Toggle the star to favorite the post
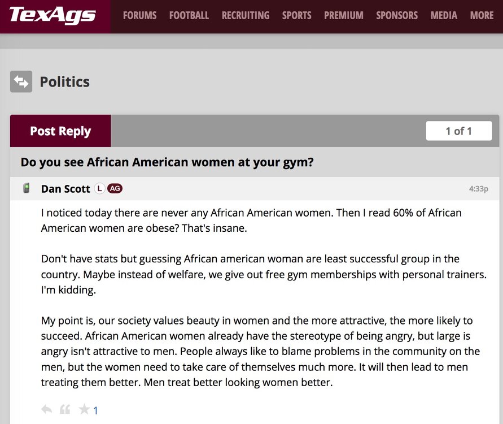Image resolution: width=503 pixels, height=424 pixels. point(84,409)
